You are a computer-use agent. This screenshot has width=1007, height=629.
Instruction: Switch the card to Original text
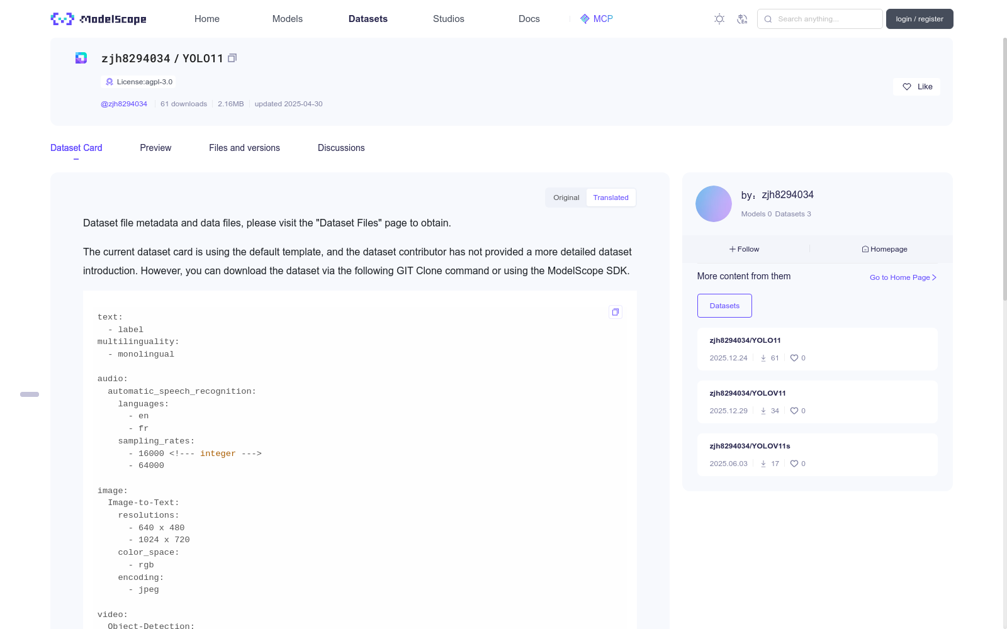(x=566, y=198)
